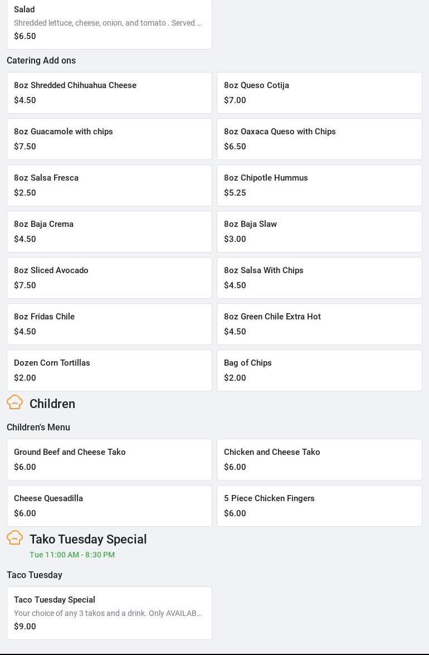The height and width of the screenshot is (655, 429).
Task: Select 8oz Guacamole with chips
Action: tap(109, 139)
